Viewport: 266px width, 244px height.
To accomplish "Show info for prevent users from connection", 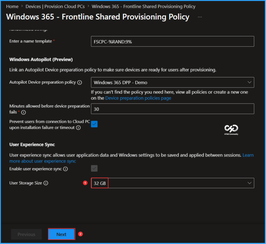I will (x=78, y=128).
